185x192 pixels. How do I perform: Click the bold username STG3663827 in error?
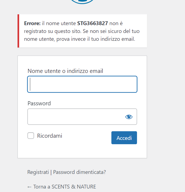tap(92, 23)
